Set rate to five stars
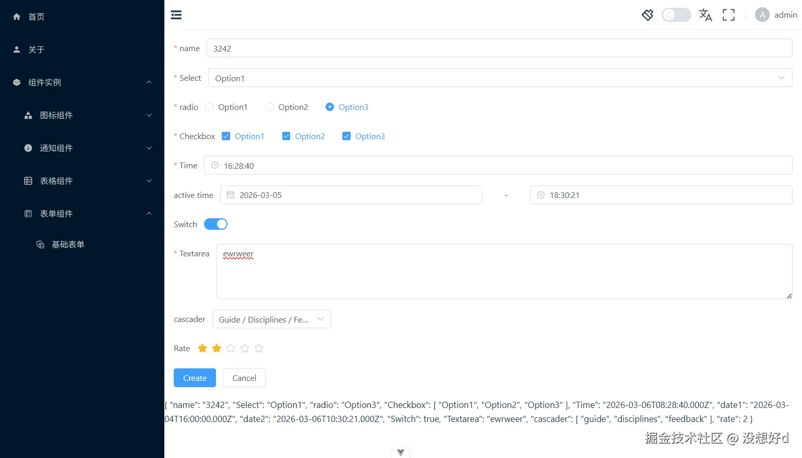Image resolution: width=802 pixels, height=458 pixels. coord(259,348)
